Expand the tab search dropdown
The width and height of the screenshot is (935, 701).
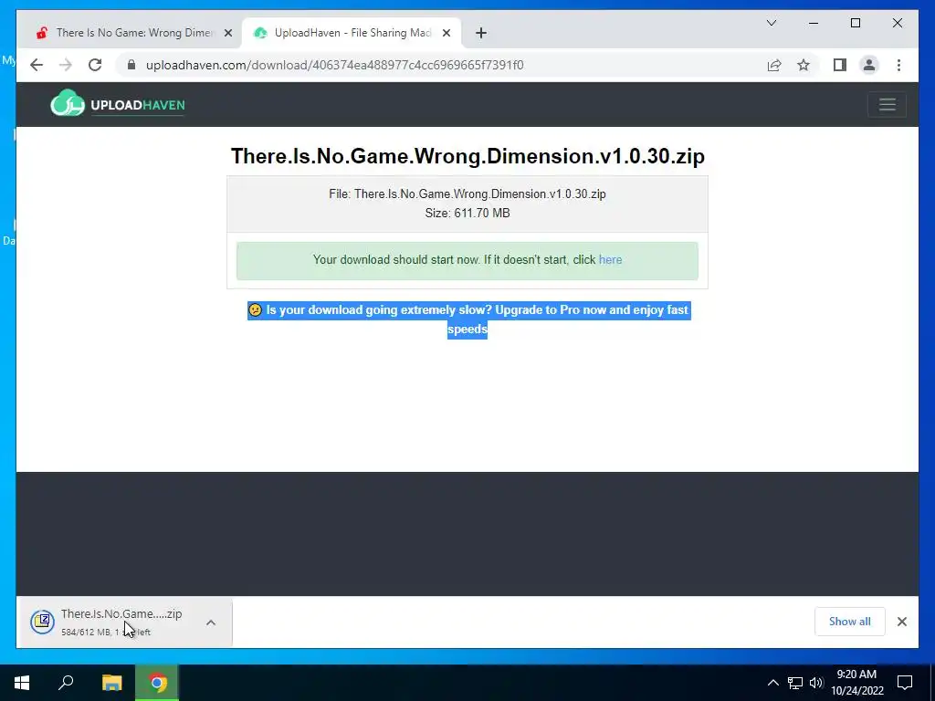point(771,23)
